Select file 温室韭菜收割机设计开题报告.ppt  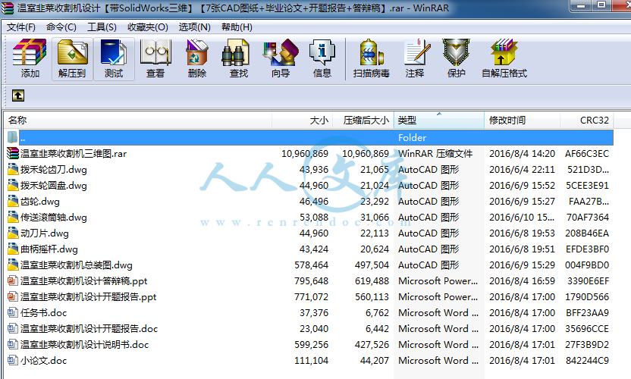[x=88, y=297]
